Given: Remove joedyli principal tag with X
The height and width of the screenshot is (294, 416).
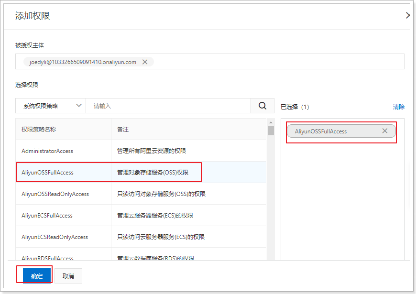Looking at the screenshot, I should [x=145, y=62].
